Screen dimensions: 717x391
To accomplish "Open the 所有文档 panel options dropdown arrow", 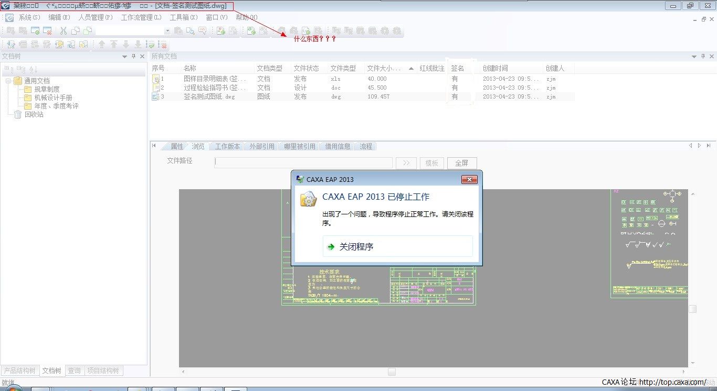I will [x=694, y=56].
